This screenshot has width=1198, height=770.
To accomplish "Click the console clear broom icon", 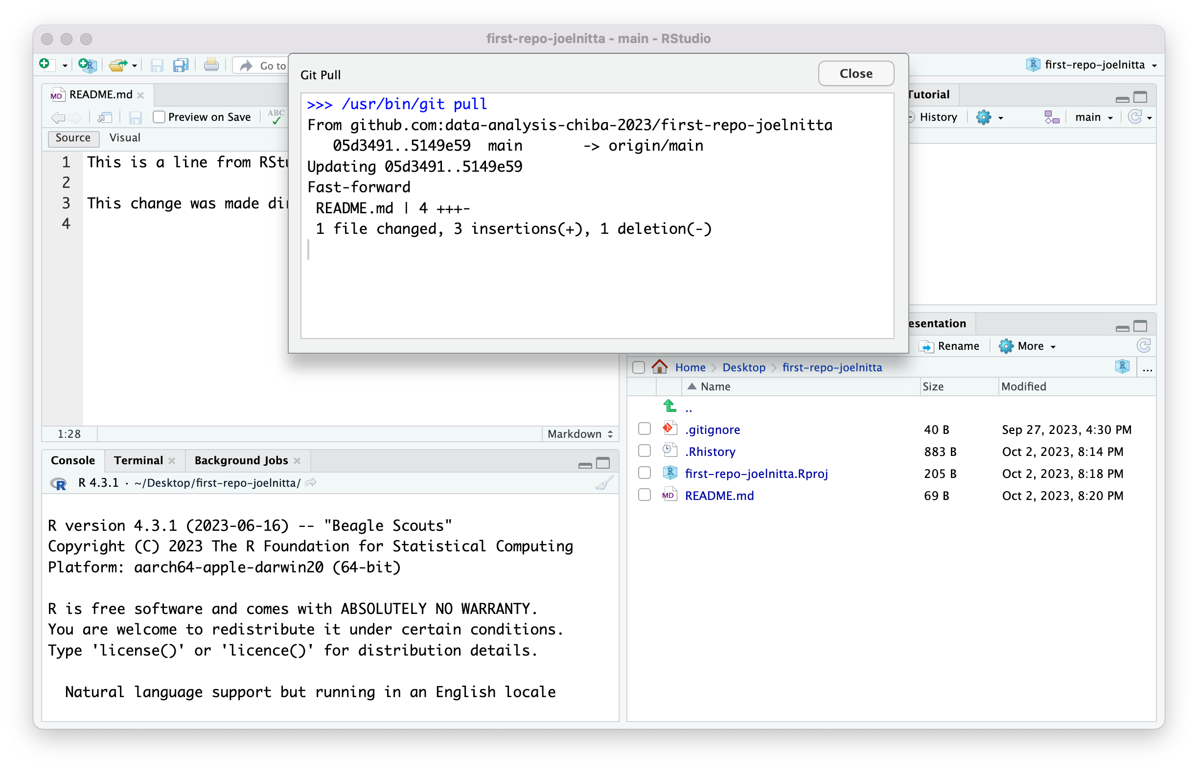I will pyautogui.click(x=604, y=483).
